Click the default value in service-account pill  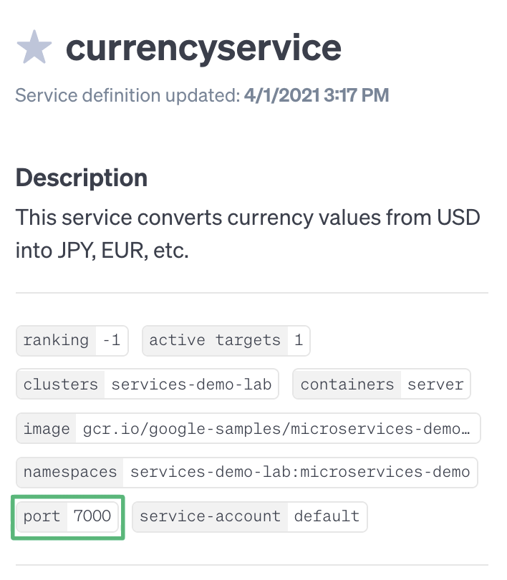328,517
